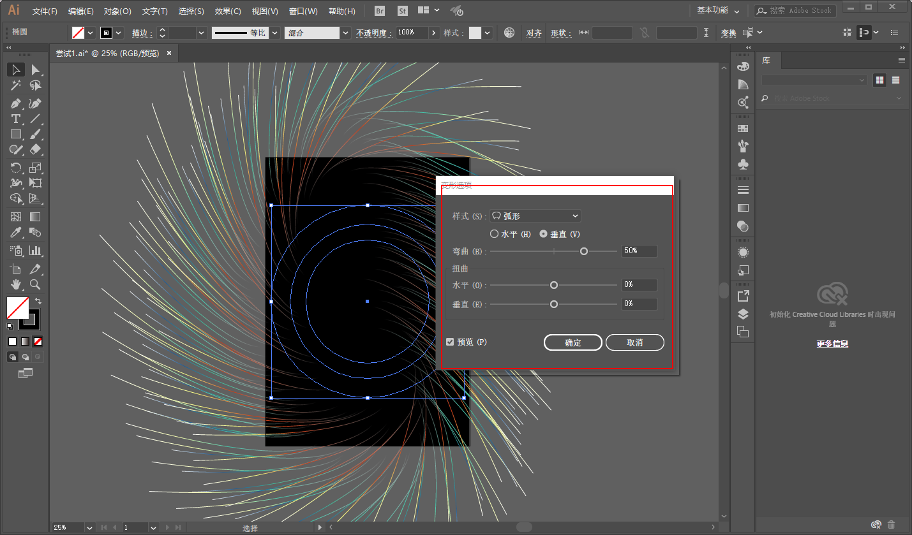Open the 样式 弧形 style dropdown
Viewport: 912px width, 535px height.
click(535, 216)
